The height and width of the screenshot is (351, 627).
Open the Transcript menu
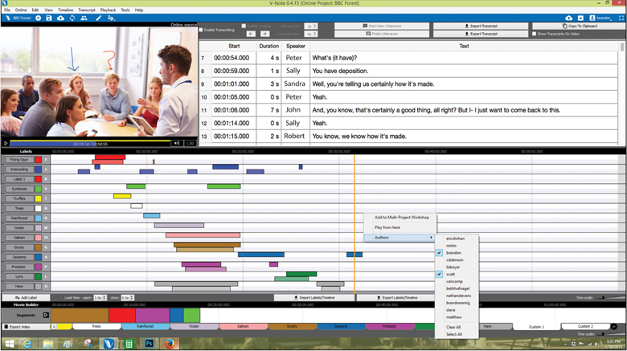[86, 10]
